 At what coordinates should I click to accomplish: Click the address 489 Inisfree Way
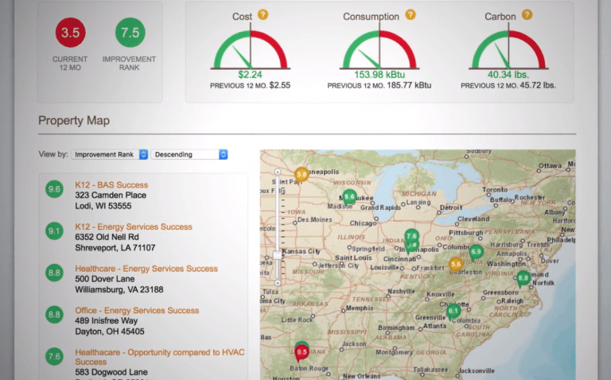click(x=107, y=321)
